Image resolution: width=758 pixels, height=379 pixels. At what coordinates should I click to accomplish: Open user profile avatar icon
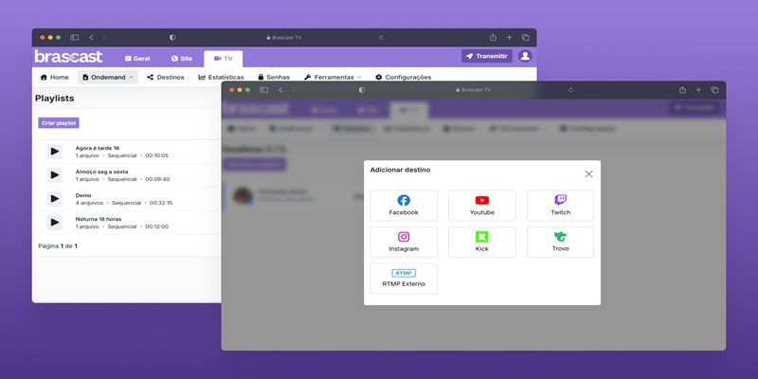click(525, 56)
